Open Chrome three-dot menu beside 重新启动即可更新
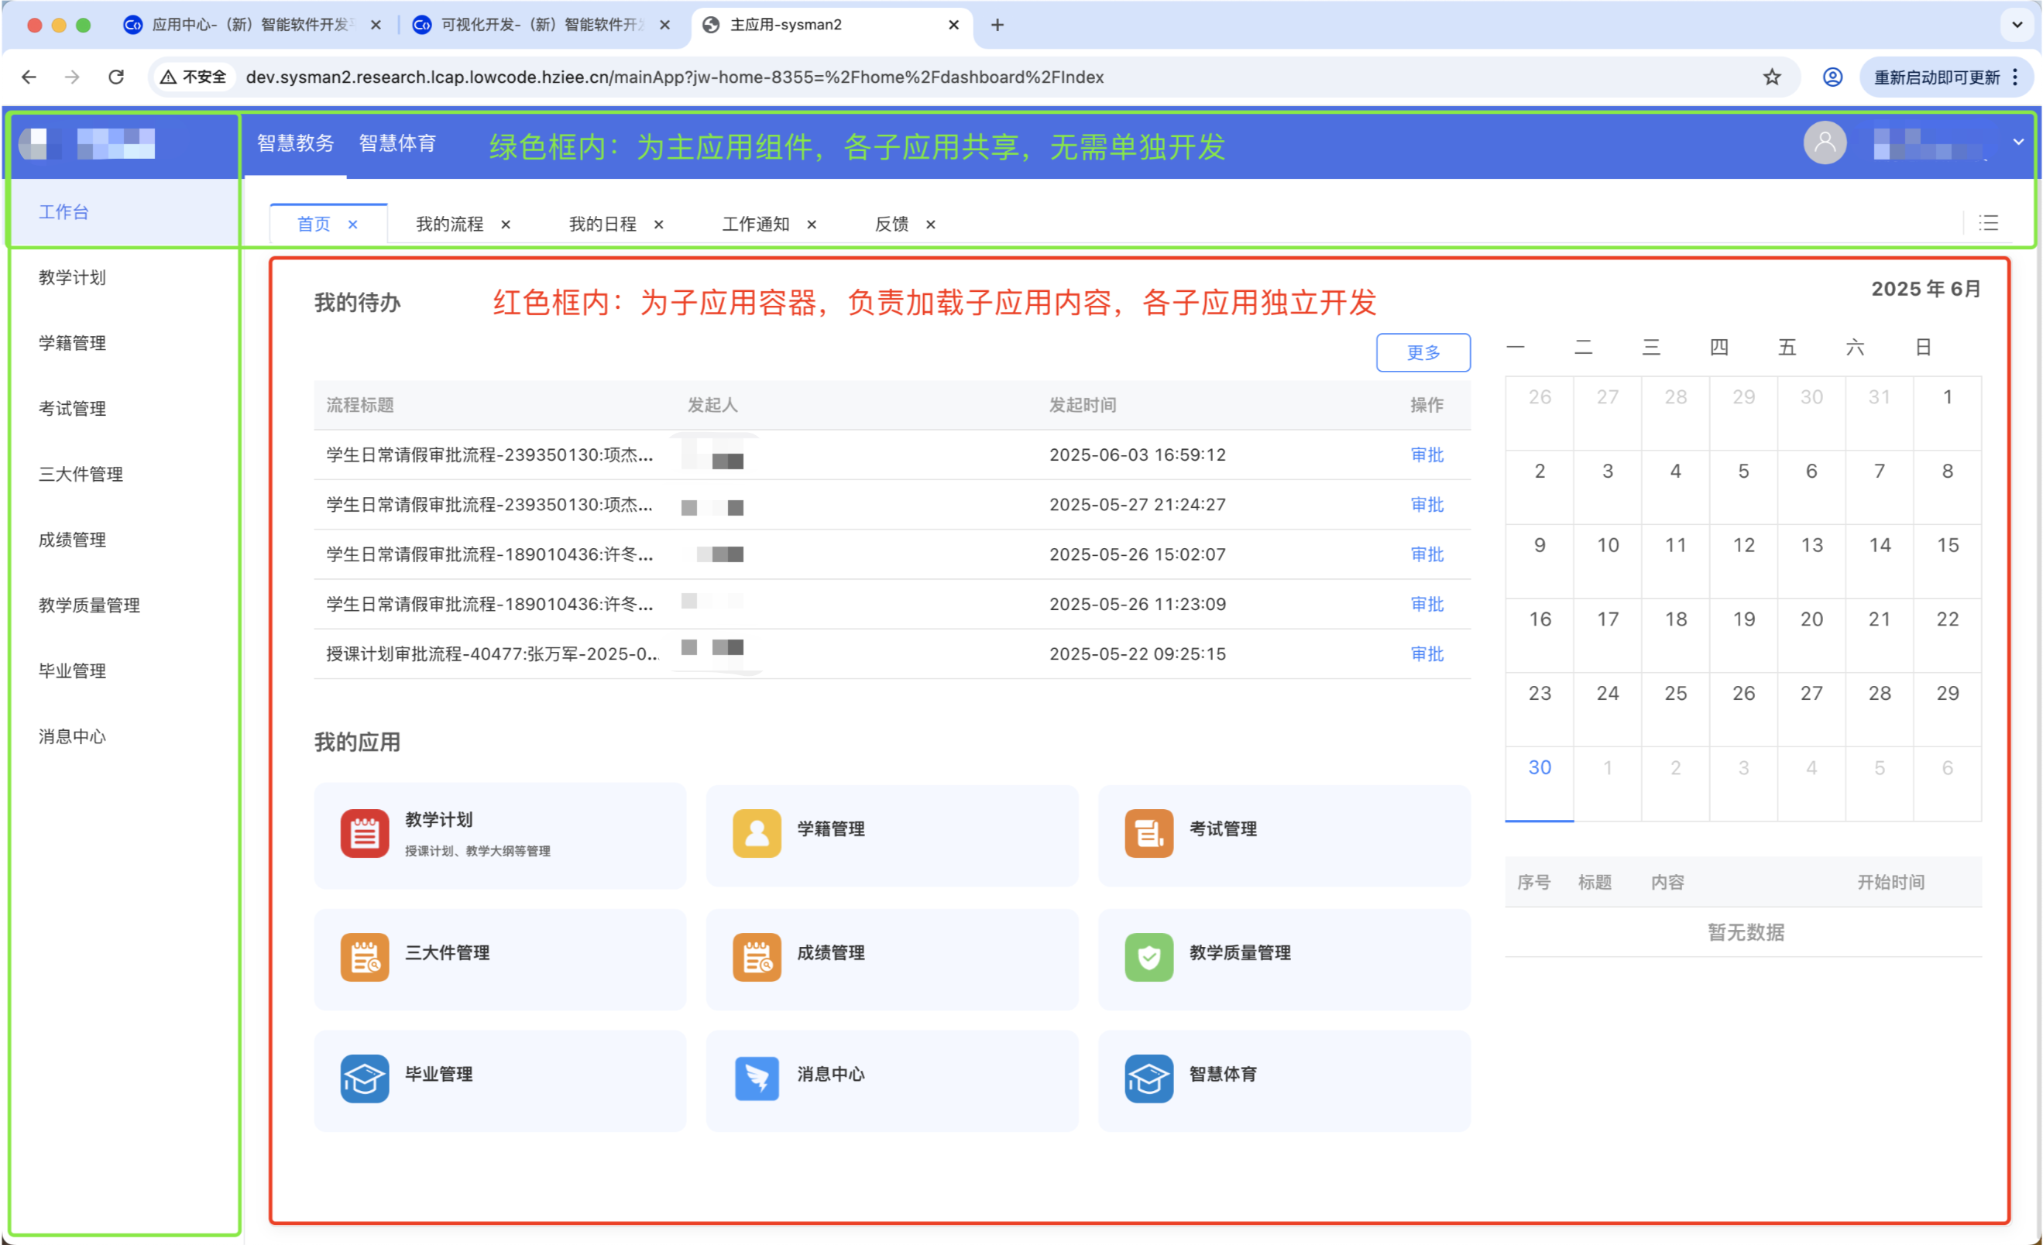The width and height of the screenshot is (2043, 1245). point(2016,77)
